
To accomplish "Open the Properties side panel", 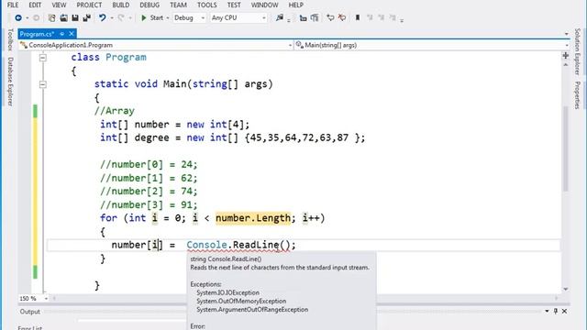I will coord(577,95).
